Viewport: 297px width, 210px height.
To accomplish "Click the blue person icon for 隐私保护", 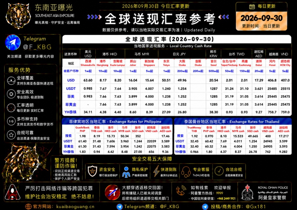I will (126, 172).
